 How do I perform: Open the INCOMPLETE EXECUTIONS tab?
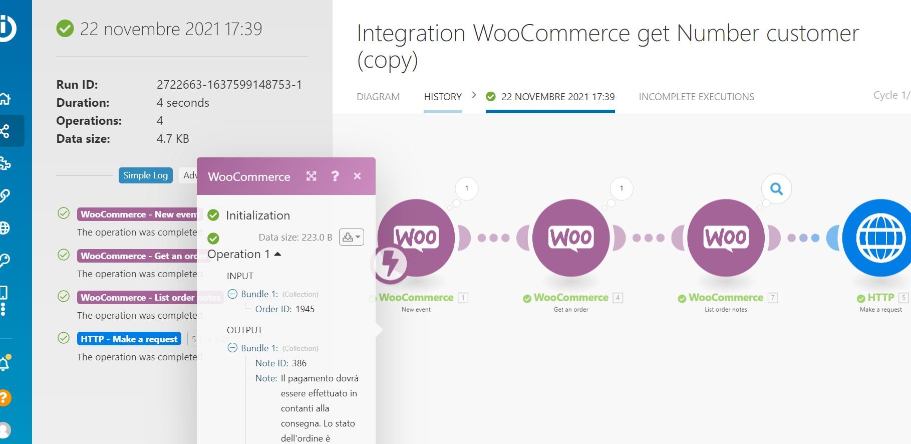coord(697,97)
